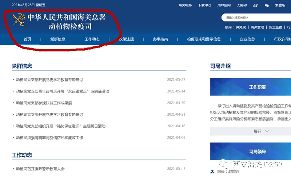Open article dated 2021-04-21 about 党史学习教育专题研讨
The height and width of the screenshot is (177, 291).
[x=49, y=115]
